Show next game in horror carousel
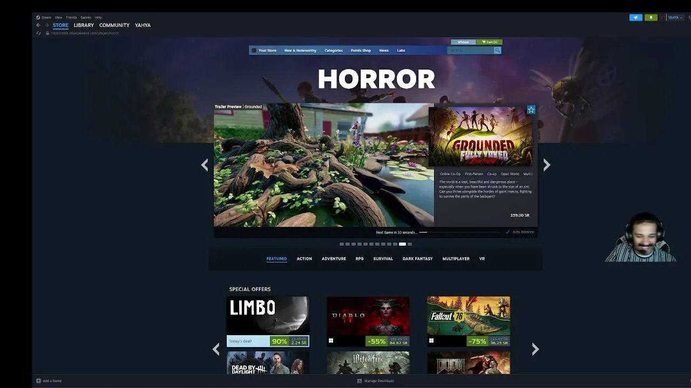691x388 pixels. (x=546, y=165)
